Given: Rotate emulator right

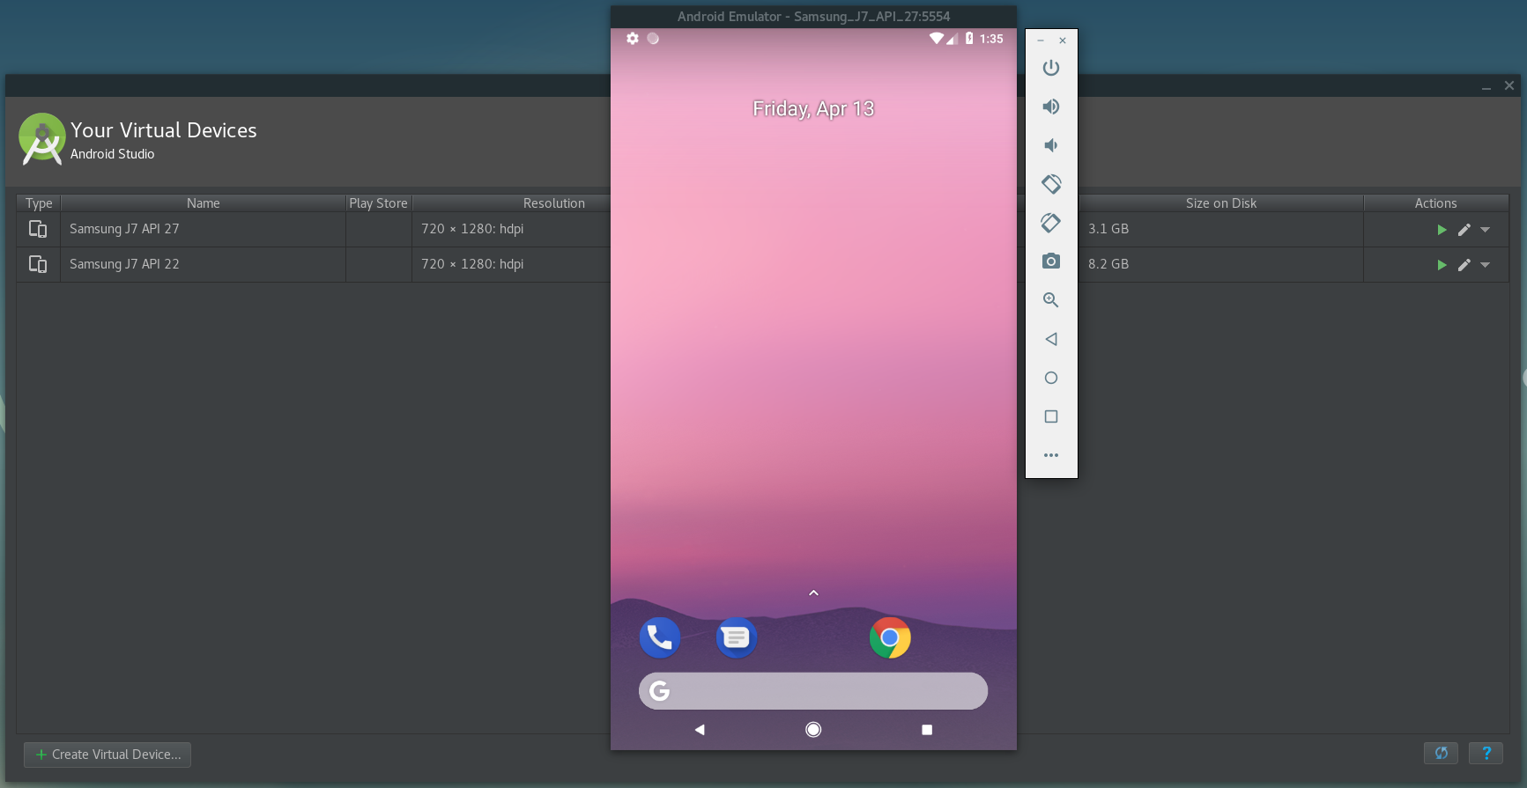Looking at the screenshot, I should tap(1050, 223).
